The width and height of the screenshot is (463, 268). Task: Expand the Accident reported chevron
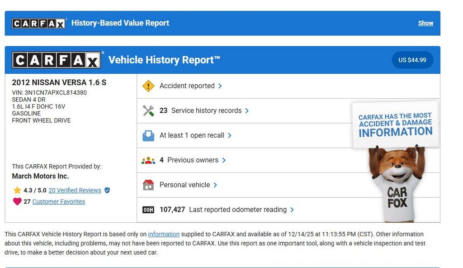(220, 86)
